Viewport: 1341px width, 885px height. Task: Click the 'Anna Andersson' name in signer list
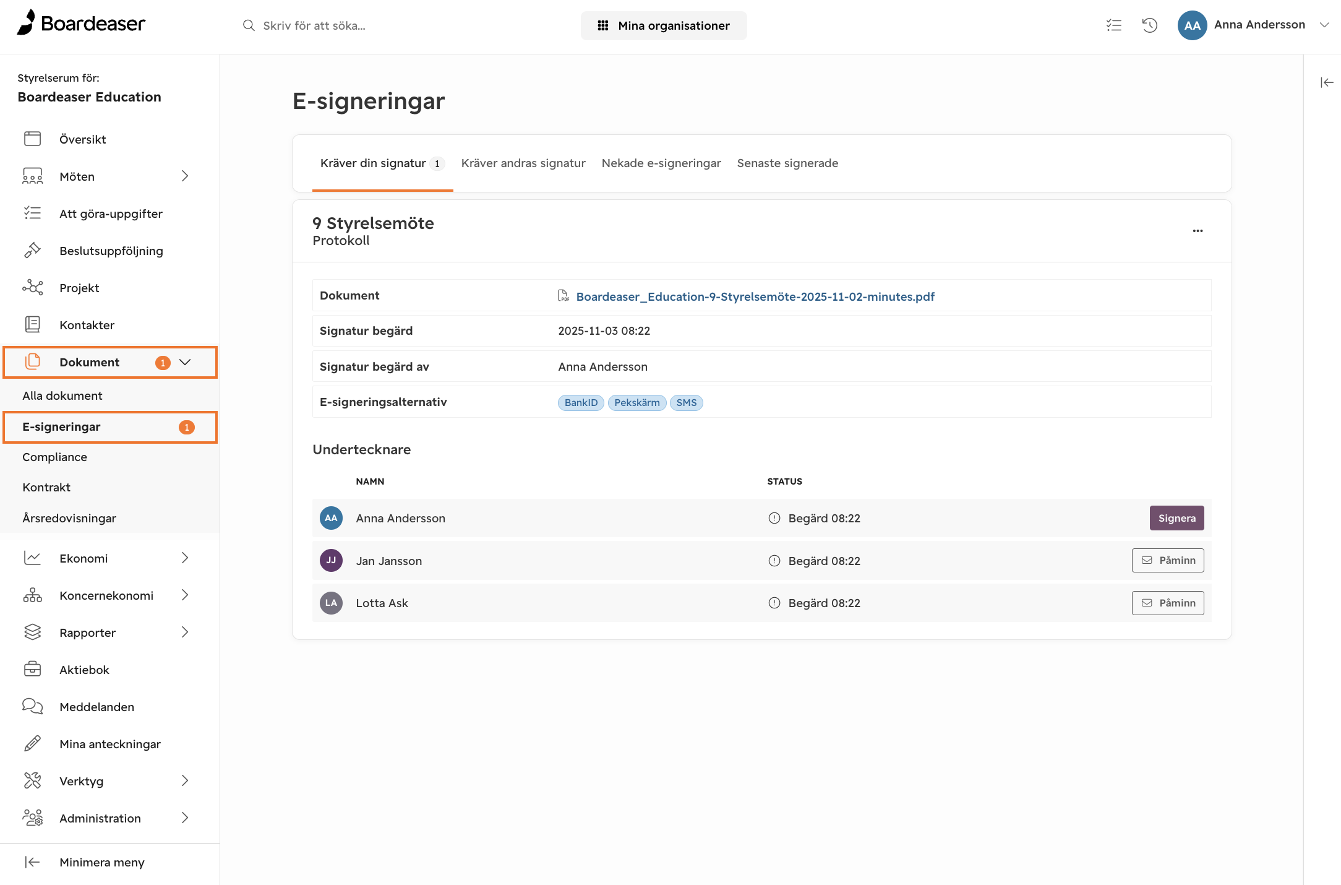coord(400,518)
